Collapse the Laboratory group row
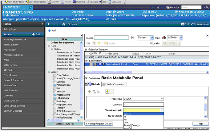The height and width of the screenshot is (131, 210). pyautogui.click(x=86, y=61)
